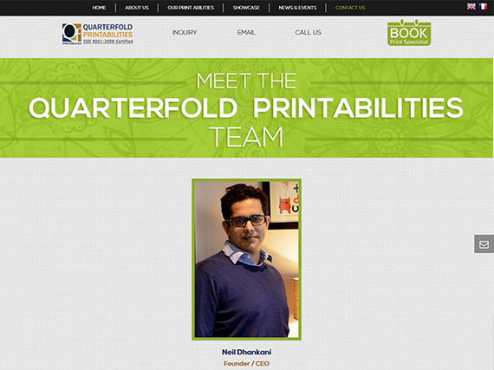Click the ISO 9001:2008 Certified text
The image size is (494, 370).
coord(107,42)
